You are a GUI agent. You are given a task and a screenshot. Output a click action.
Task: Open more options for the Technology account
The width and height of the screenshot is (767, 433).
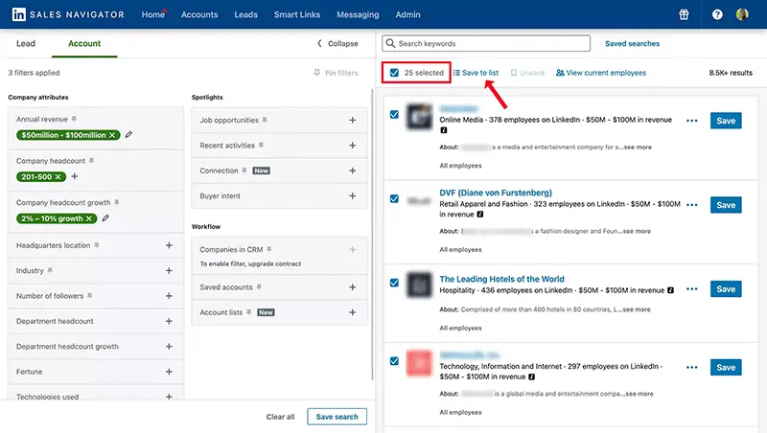tap(691, 367)
